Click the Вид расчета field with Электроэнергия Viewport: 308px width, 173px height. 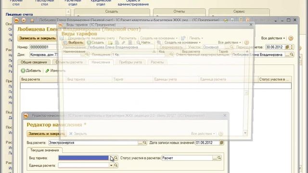(93, 143)
